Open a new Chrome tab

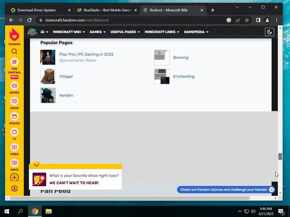[213, 10]
